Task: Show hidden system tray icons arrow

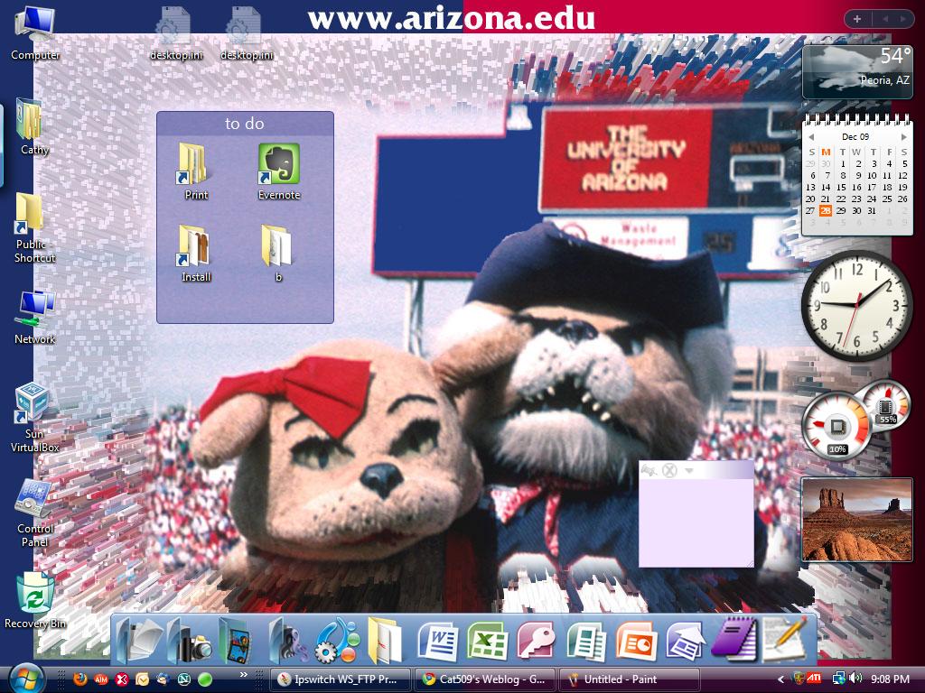Action: [781, 679]
